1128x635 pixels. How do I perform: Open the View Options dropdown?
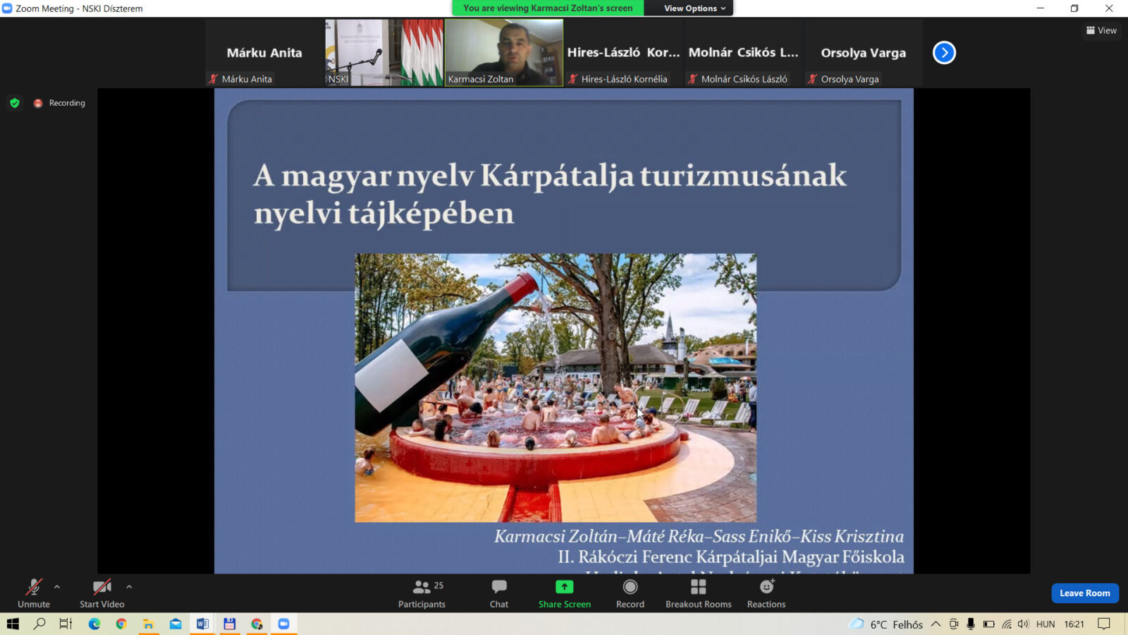(694, 8)
